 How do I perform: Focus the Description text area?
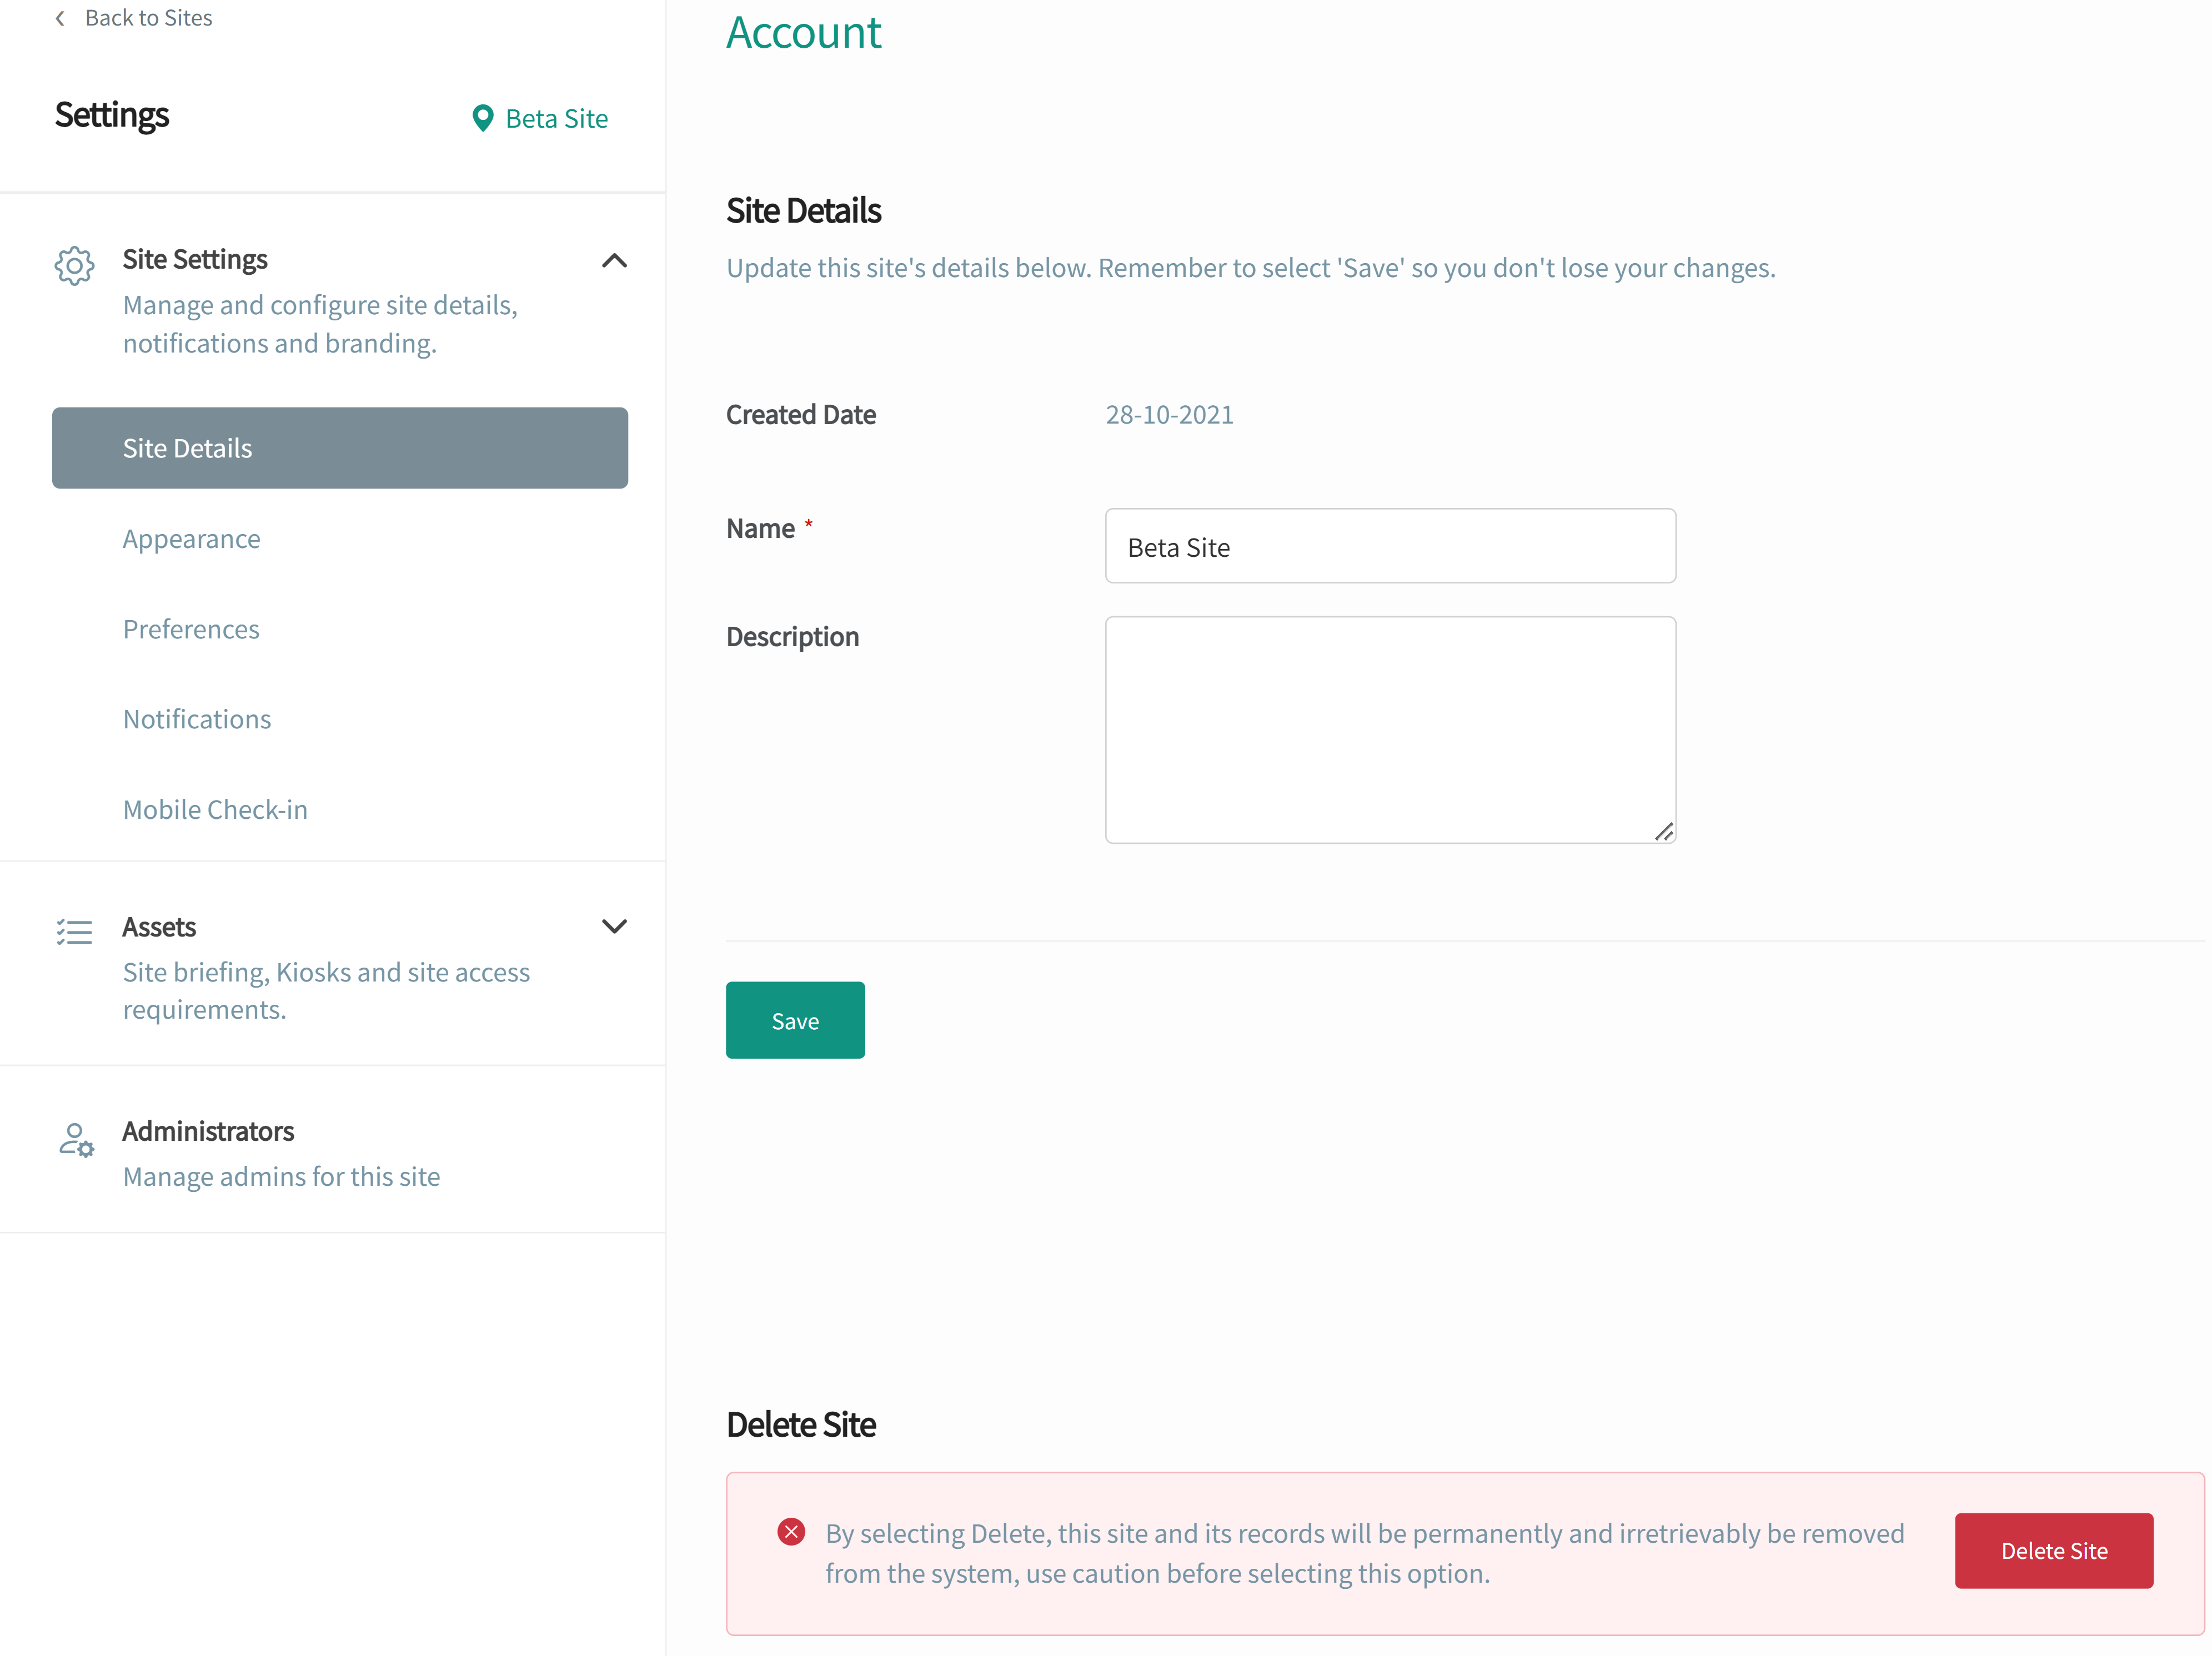click(1390, 729)
